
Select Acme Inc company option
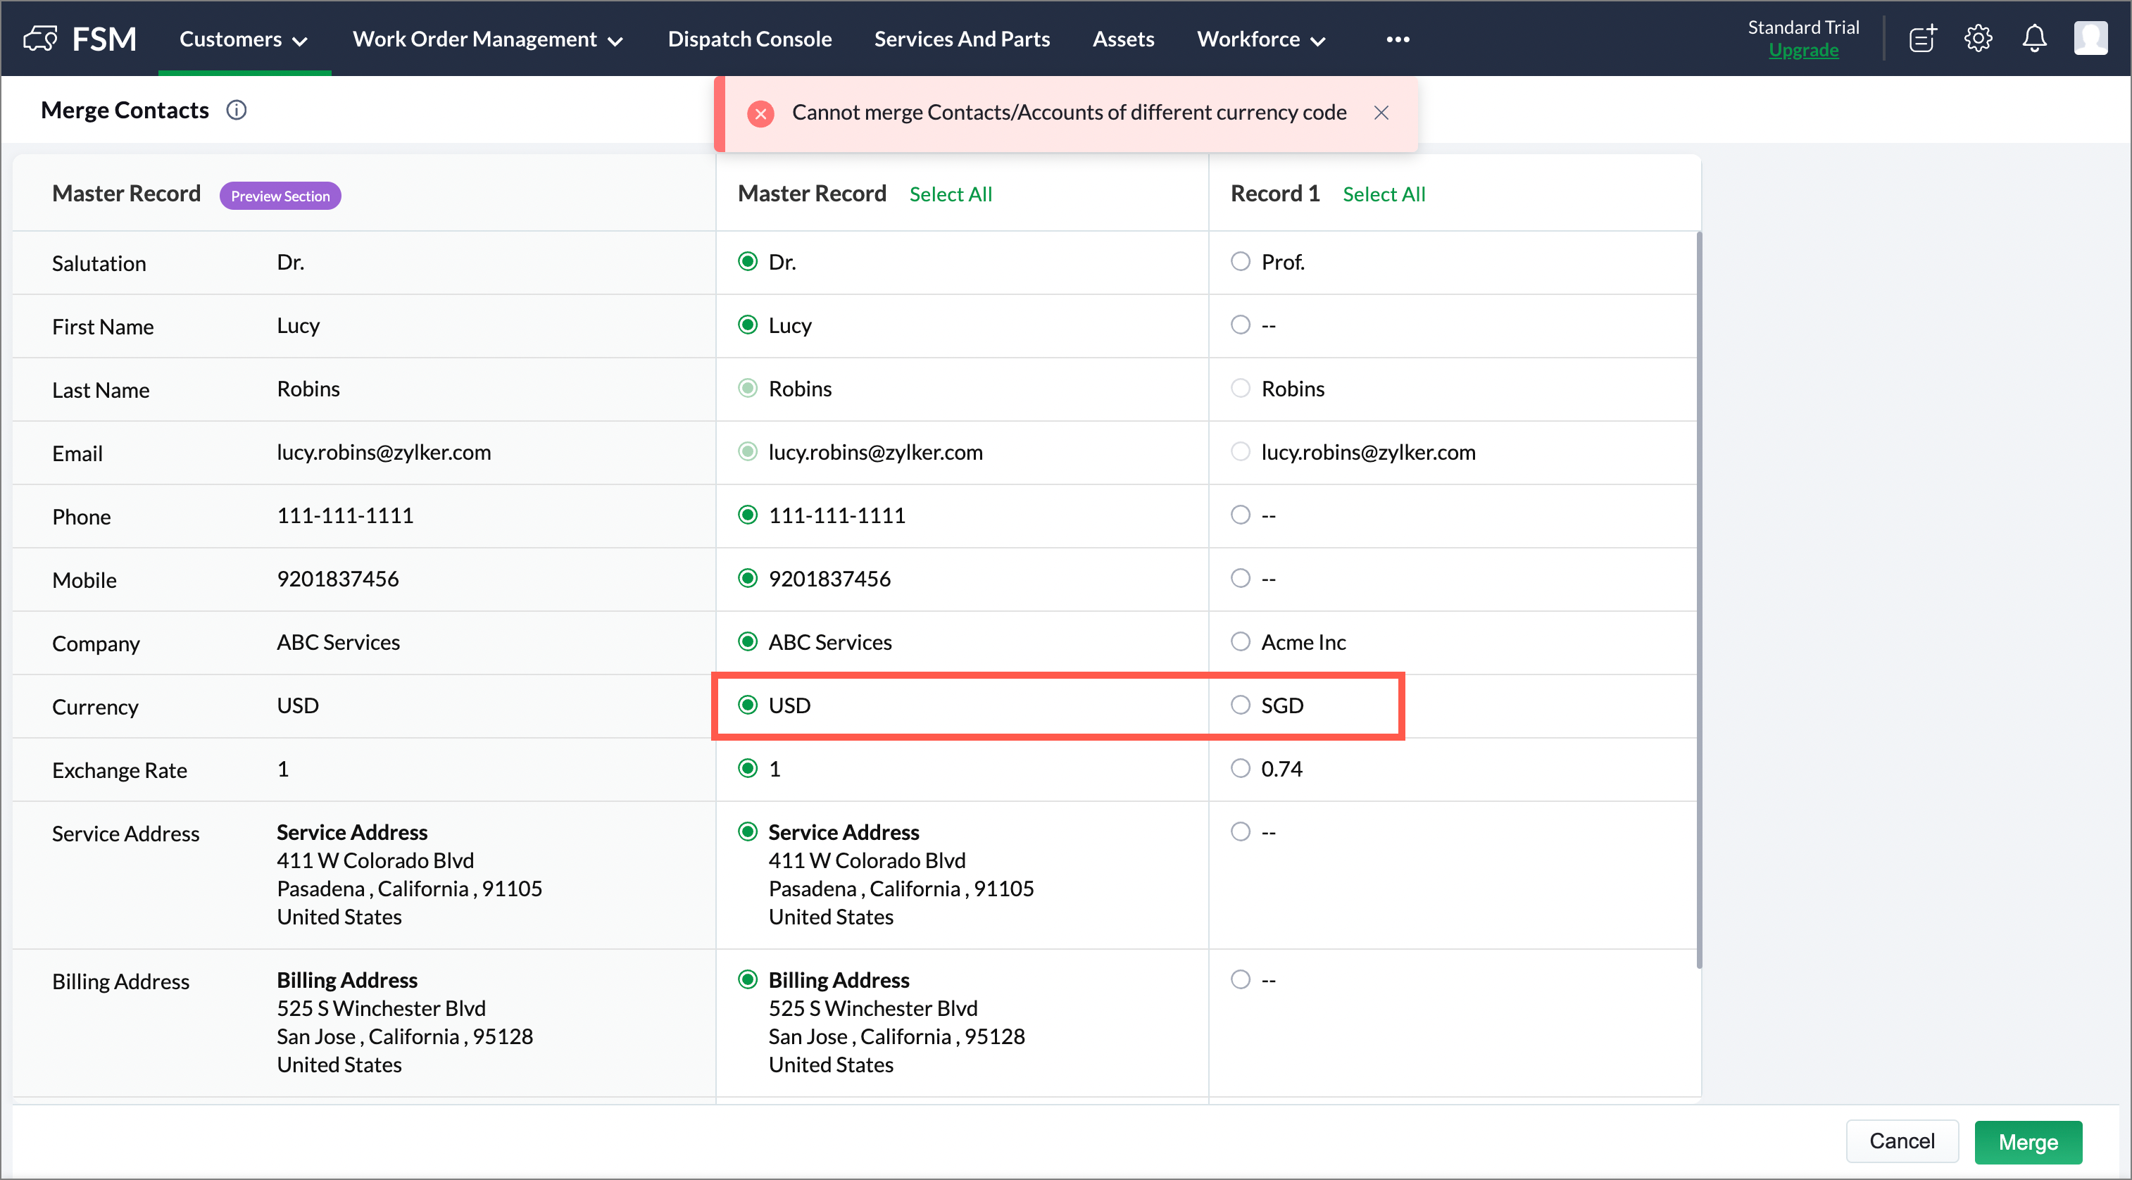(1240, 641)
